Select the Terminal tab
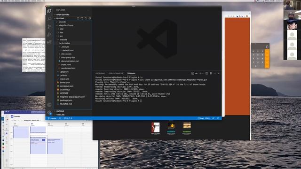This screenshot has height=169, width=301. click(x=131, y=73)
